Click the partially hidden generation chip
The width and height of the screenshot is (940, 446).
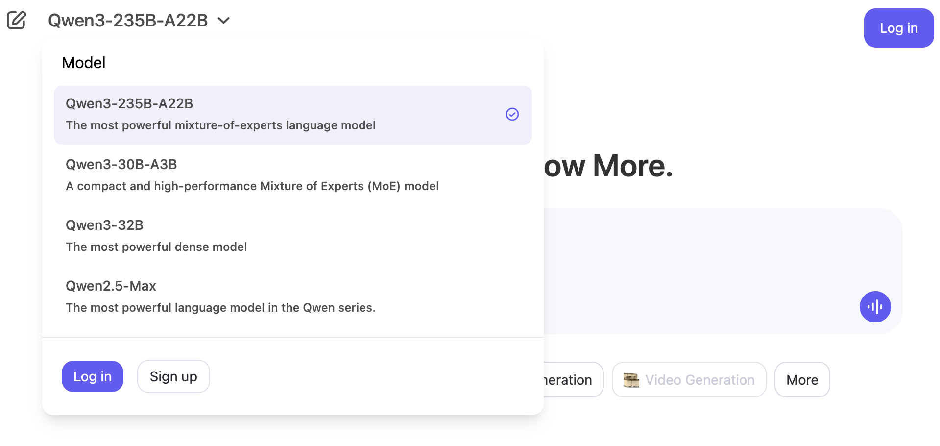572,380
